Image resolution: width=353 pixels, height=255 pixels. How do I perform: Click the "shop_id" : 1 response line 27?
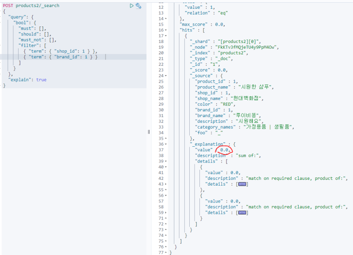pyautogui.click(x=213, y=93)
